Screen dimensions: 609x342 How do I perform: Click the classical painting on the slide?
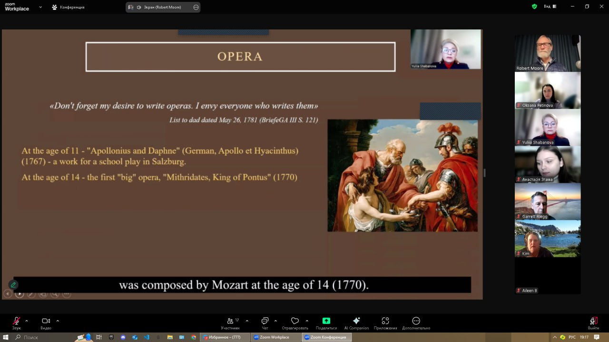pyautogui.click(x=403, y=175)
